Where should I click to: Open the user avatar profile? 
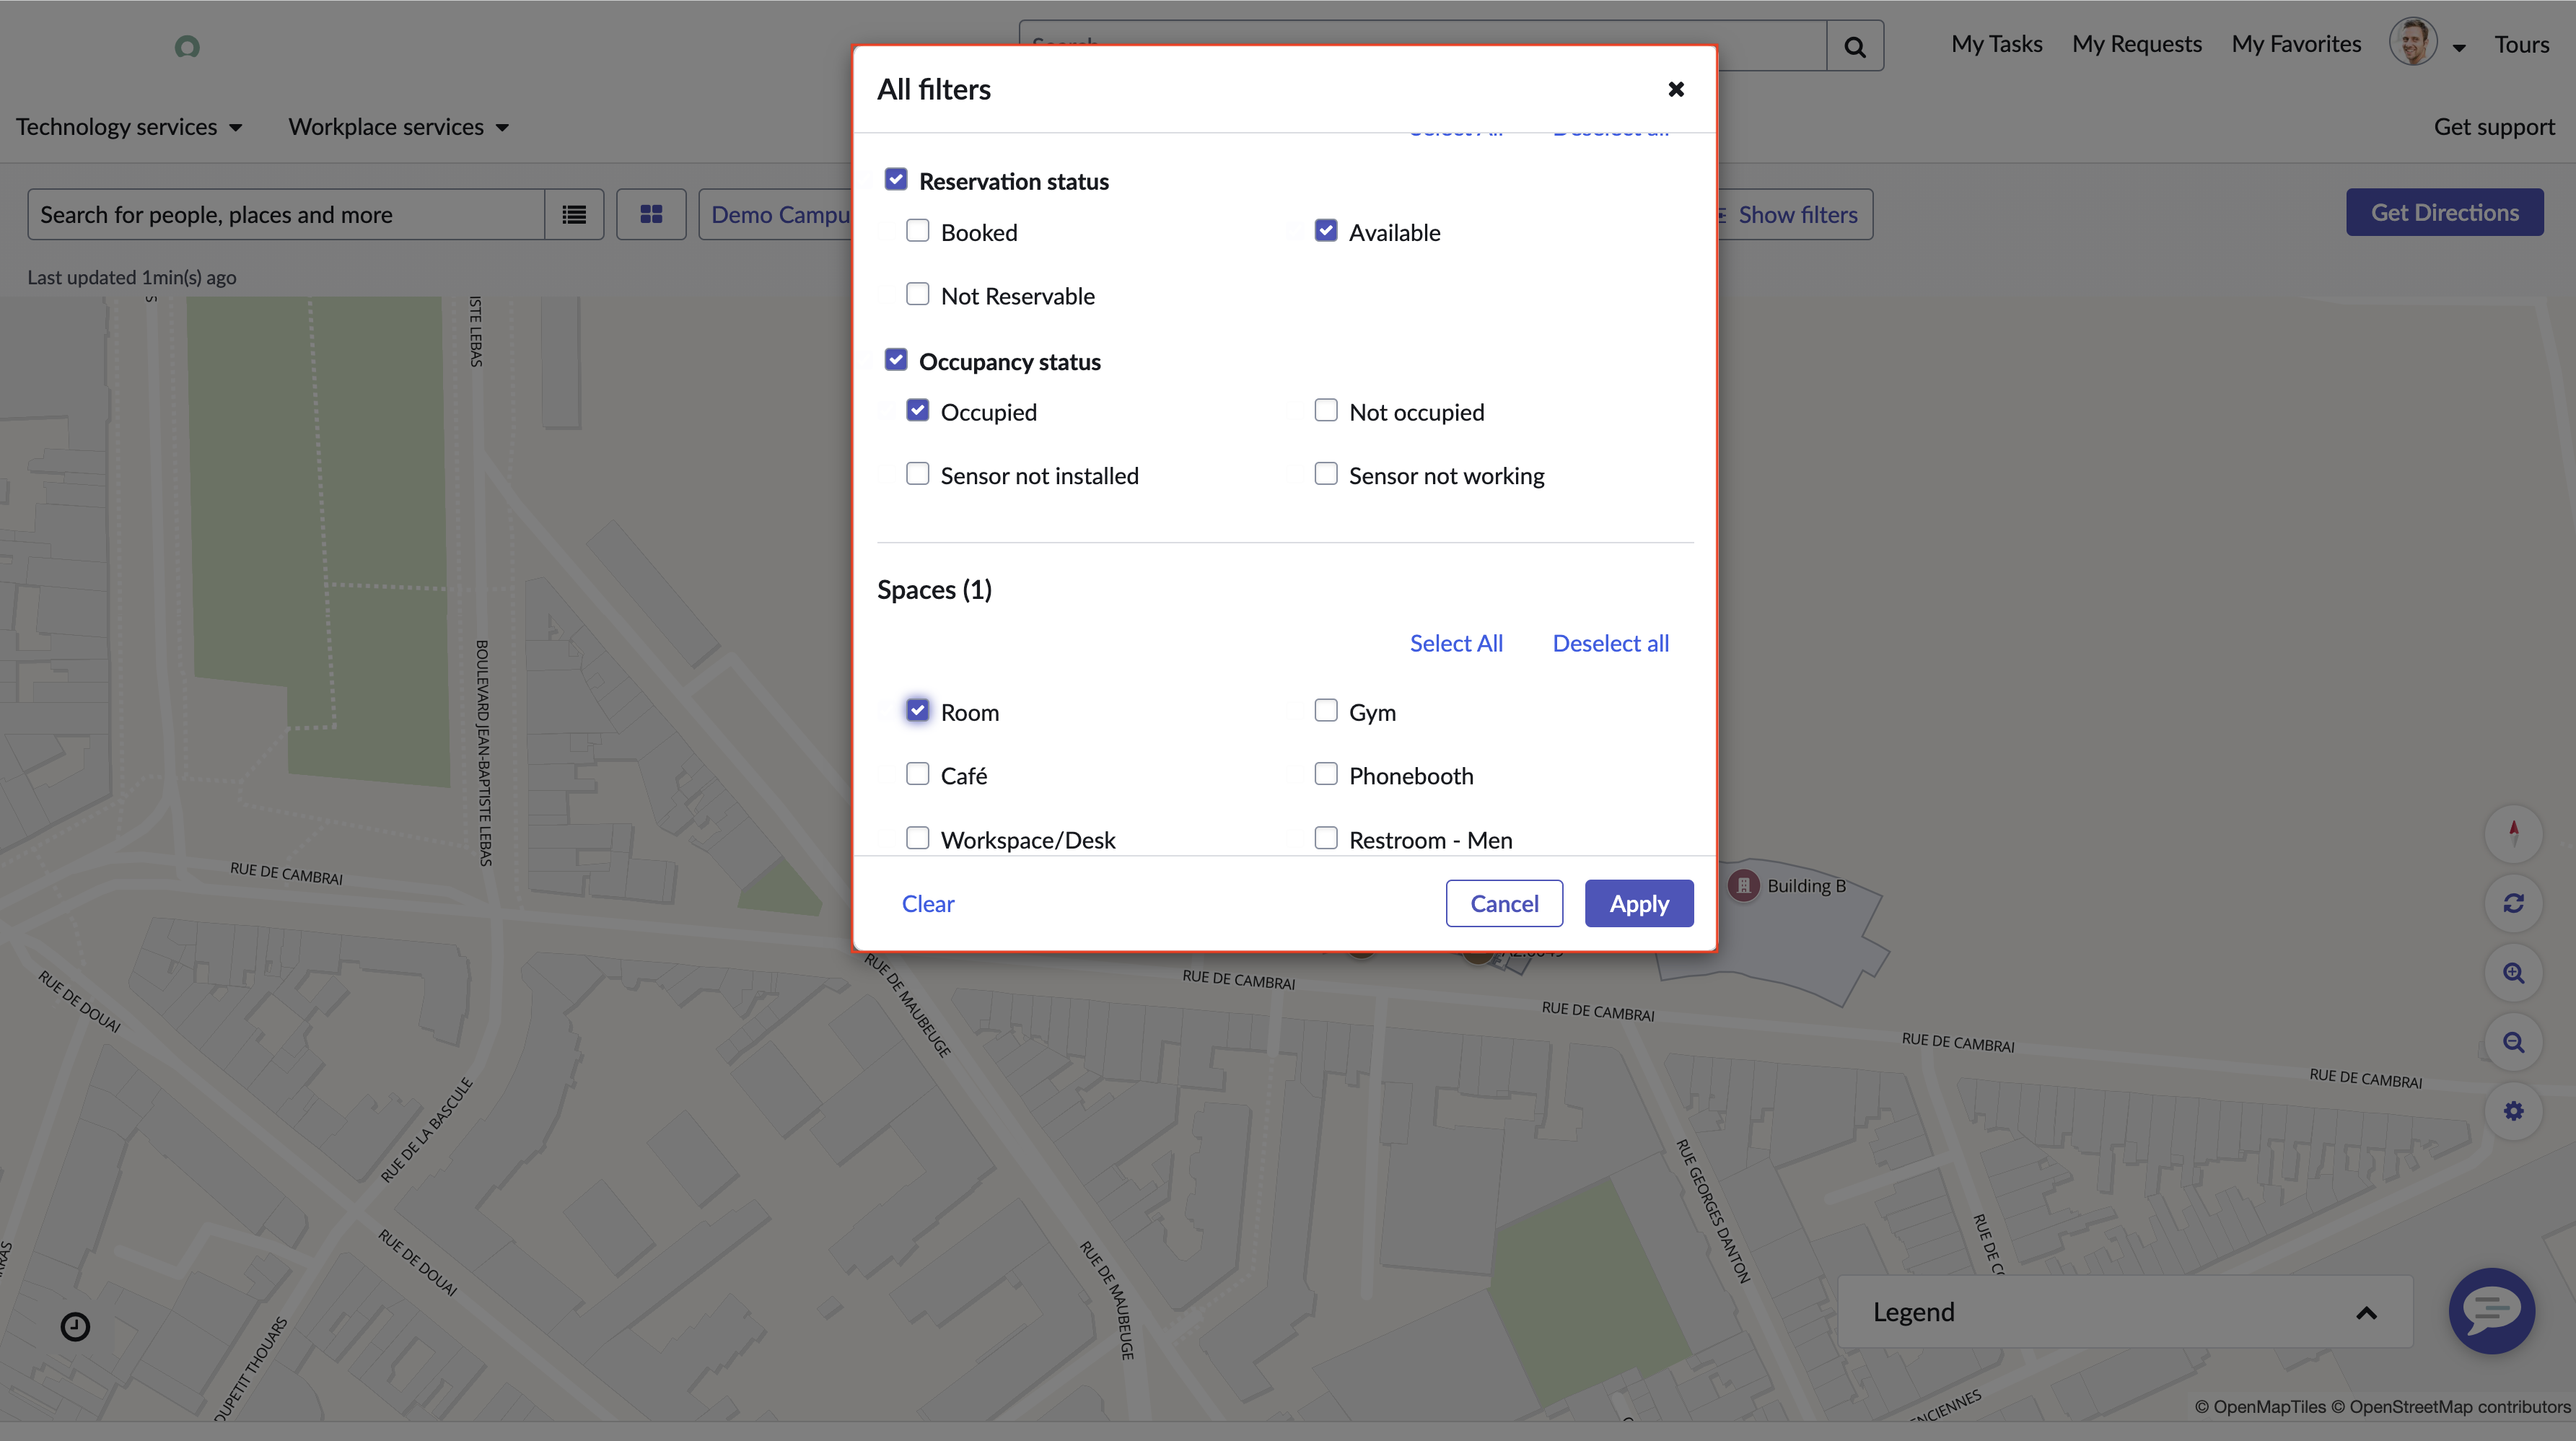coord(2412,43)
